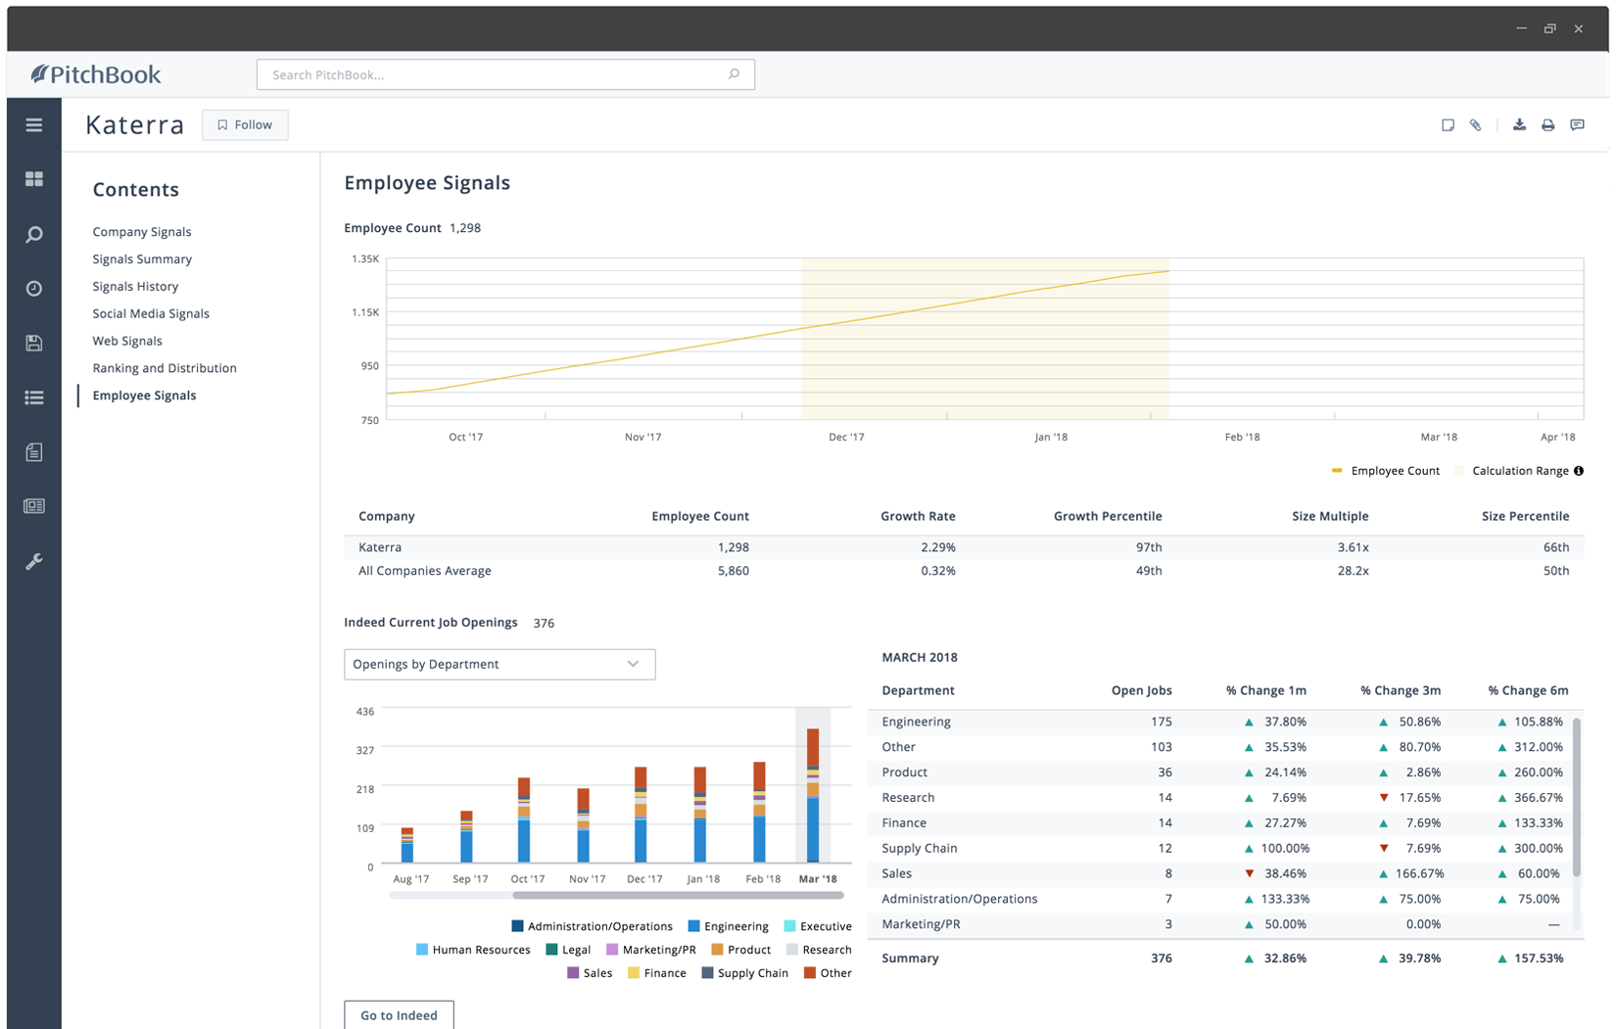Screen dimensions: 1616x1029
Task: Go to Signals Summary section
Action: point(142,259)
